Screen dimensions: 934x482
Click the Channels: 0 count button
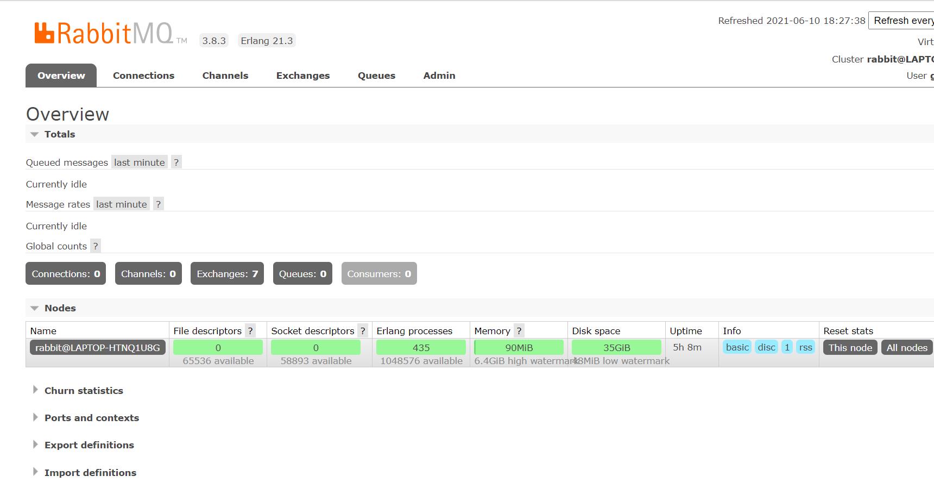pyautogui.click(x=148, y=273)
